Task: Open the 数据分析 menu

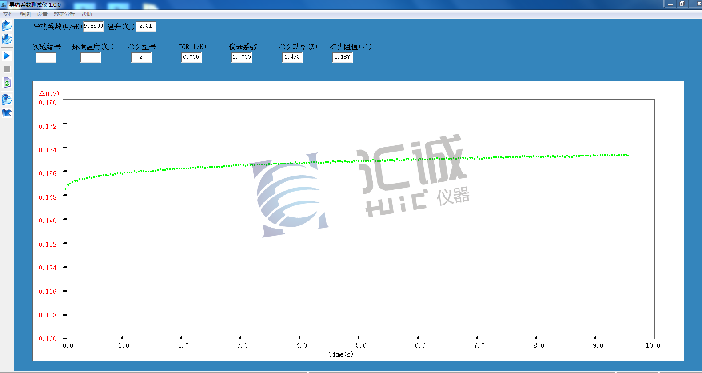Action: 64,14
